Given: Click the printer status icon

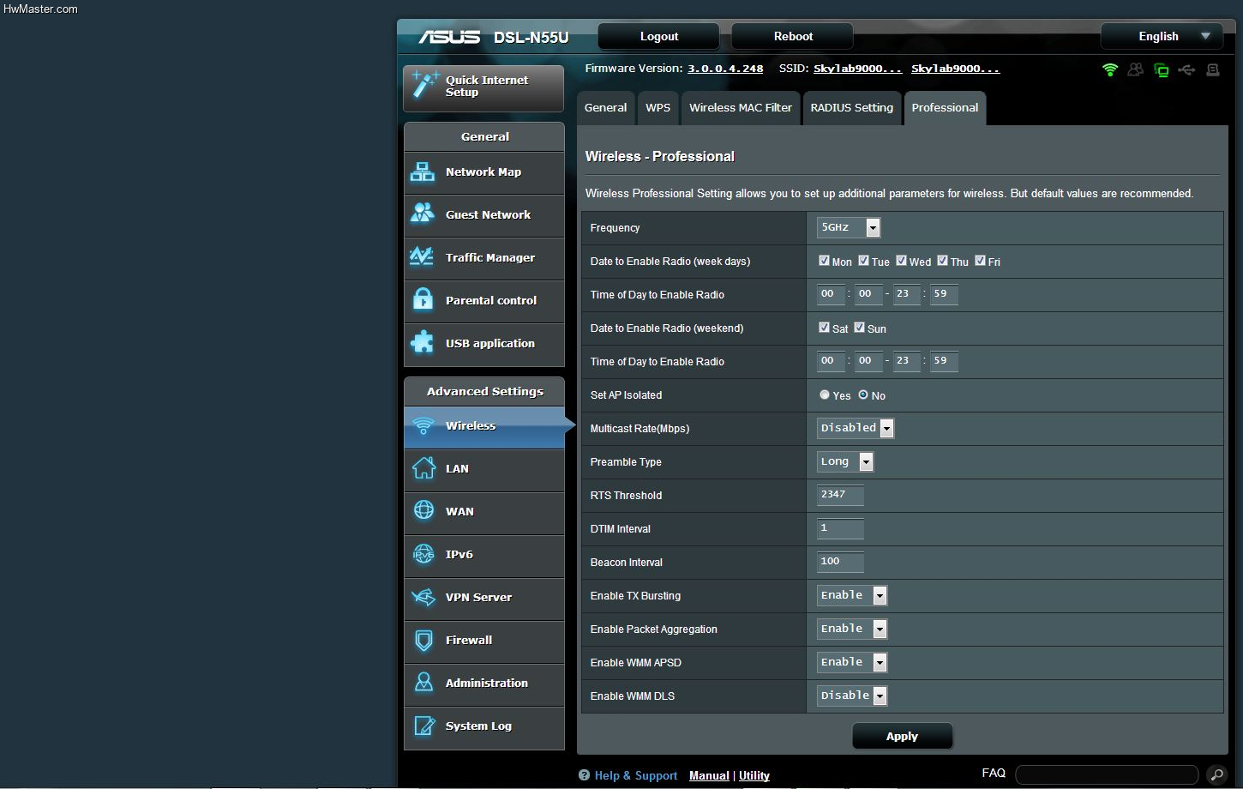Looking at the screenshot, I should click(1213, 69).
